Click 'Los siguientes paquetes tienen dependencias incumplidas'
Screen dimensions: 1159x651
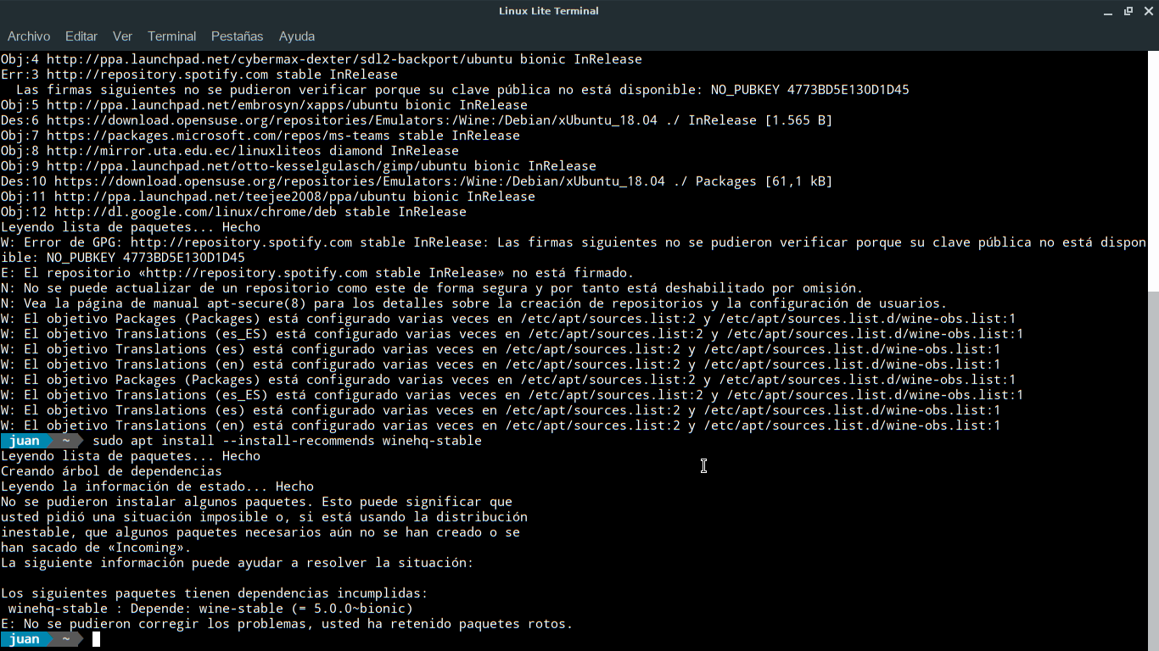tap(214, 593)
